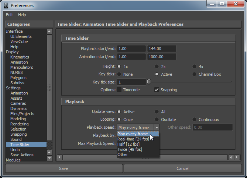Enable the Timecode checkbox

119,90
